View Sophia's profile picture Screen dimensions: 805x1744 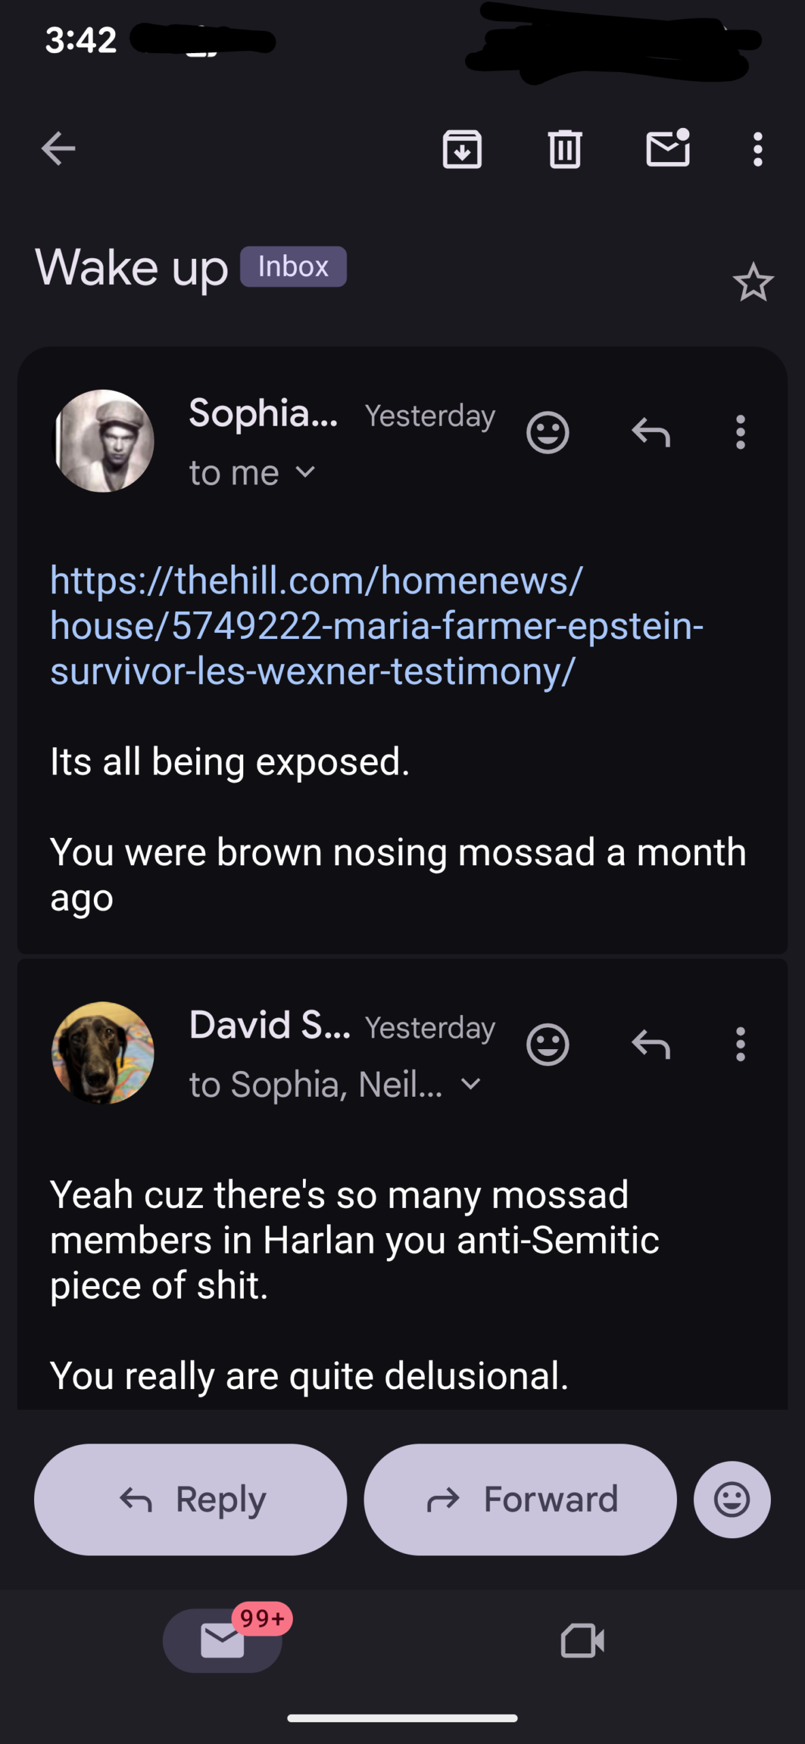(104, 441)
